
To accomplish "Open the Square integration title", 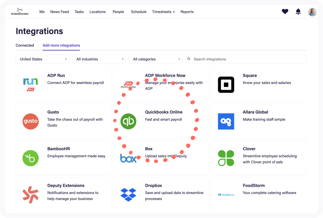I will click(250, 76).
